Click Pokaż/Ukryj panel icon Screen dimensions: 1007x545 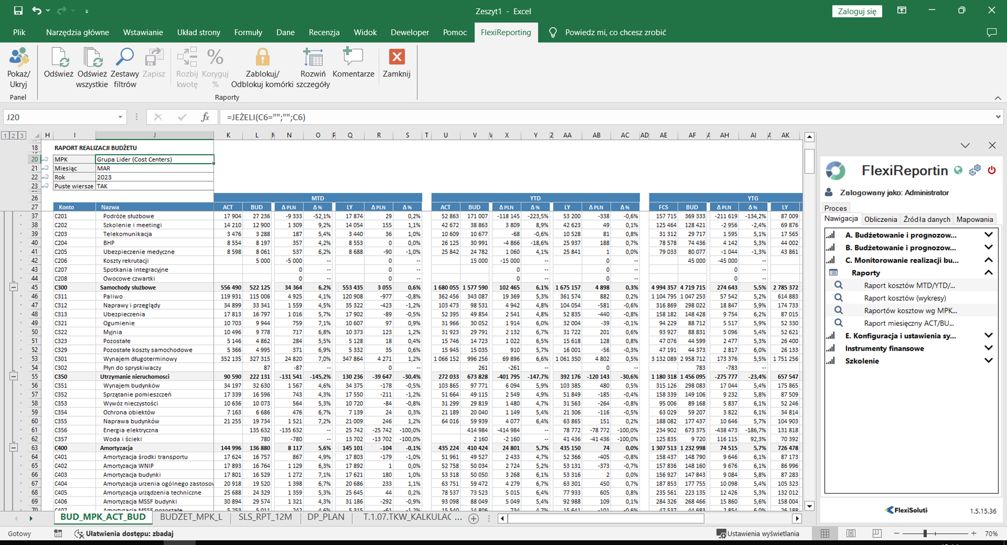pyautogui.click(x=18, y=58)
